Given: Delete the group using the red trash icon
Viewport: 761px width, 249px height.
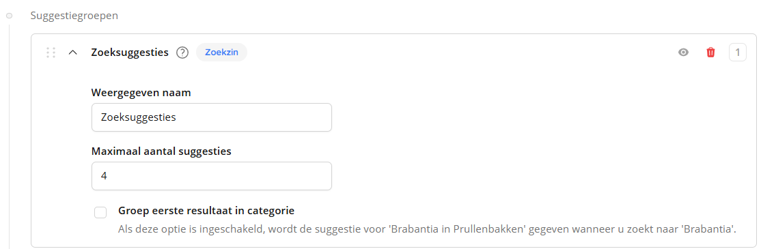Looking at the screenshot, I should [x=710, y=53].
